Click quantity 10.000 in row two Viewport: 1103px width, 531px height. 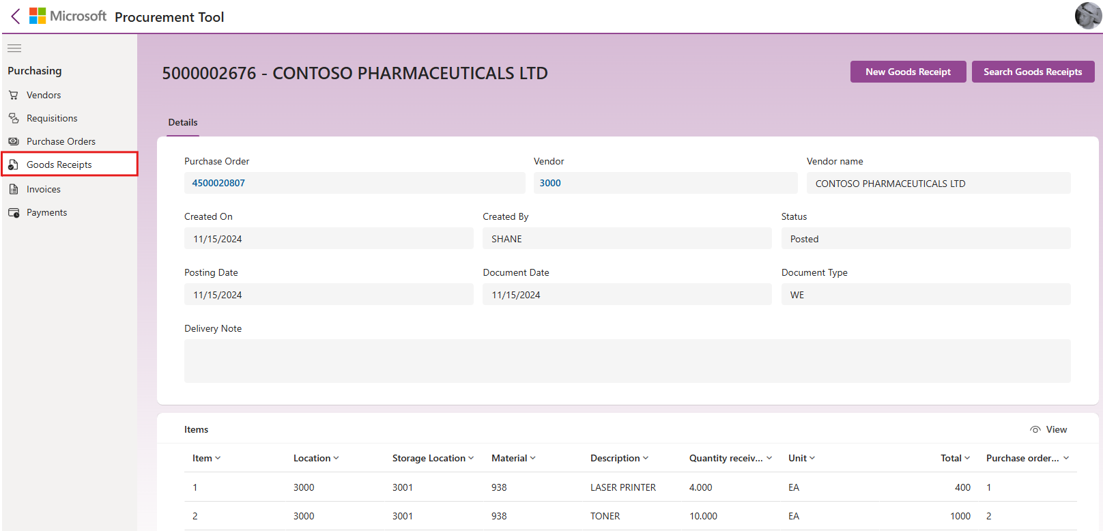pyautogui.click(x=704, y=516)
